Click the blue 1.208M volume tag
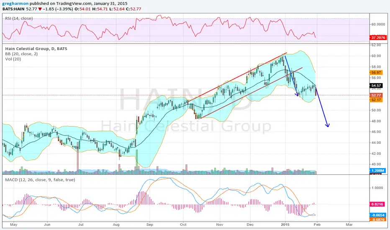This screenshot has width=390, height=230. click(377, 171)
